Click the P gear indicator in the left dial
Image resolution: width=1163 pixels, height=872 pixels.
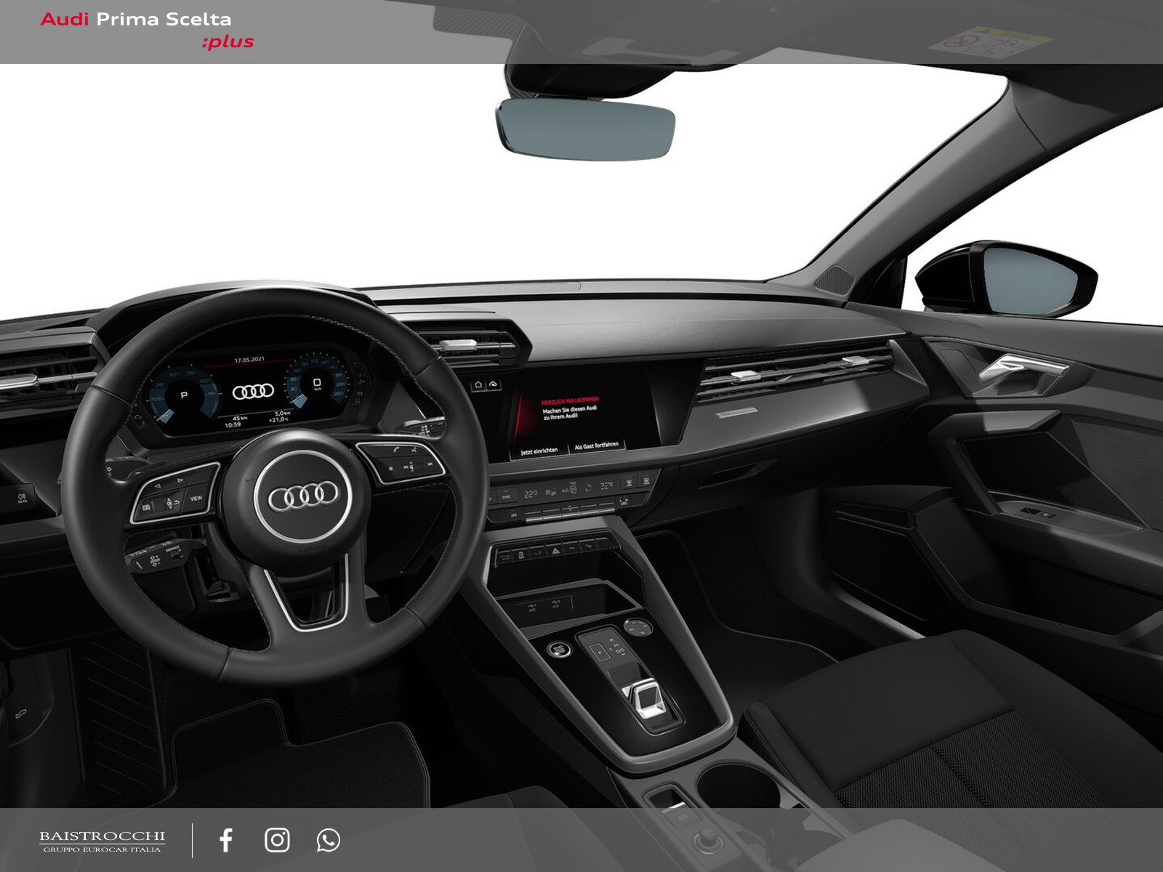pyautogui.click(x=184, y=395)
